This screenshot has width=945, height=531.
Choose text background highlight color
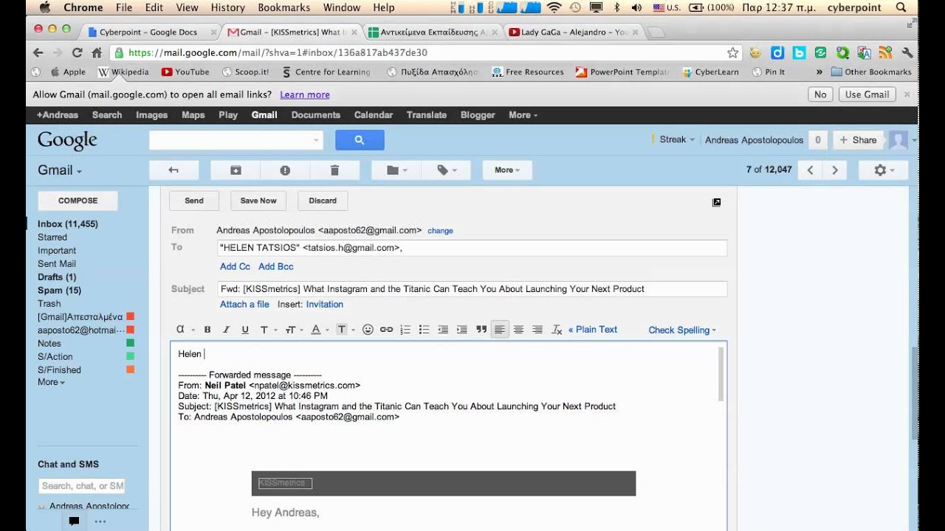point(345,330)
